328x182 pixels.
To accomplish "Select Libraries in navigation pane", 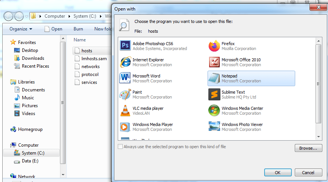I will click(x=26, y=82).
